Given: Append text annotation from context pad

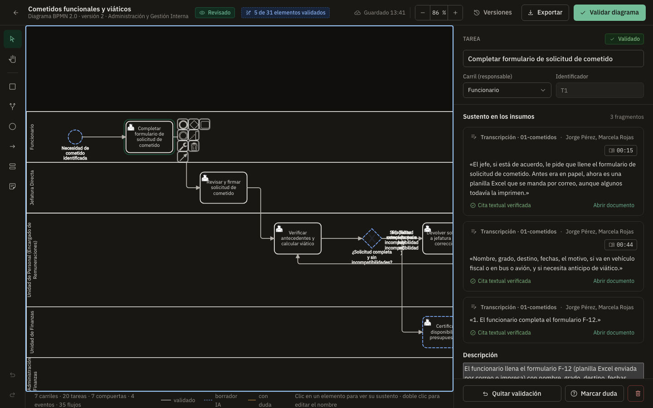Looking at the screenshot, I should 194,136.
